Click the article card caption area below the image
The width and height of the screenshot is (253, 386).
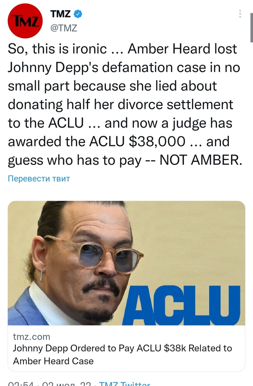tap(126, 349)
